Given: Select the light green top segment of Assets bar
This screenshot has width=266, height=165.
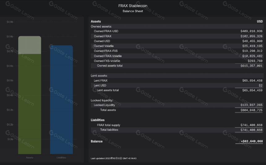Looking at the screenshot, I should tap(30, 45).
